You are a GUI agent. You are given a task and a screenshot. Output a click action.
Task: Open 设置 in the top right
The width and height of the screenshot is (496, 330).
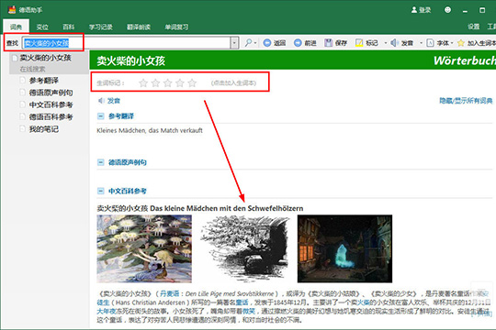click(474, 27)
